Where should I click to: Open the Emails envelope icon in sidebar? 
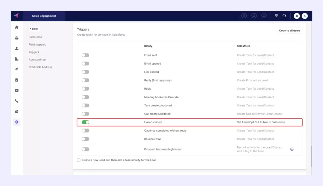17,90
